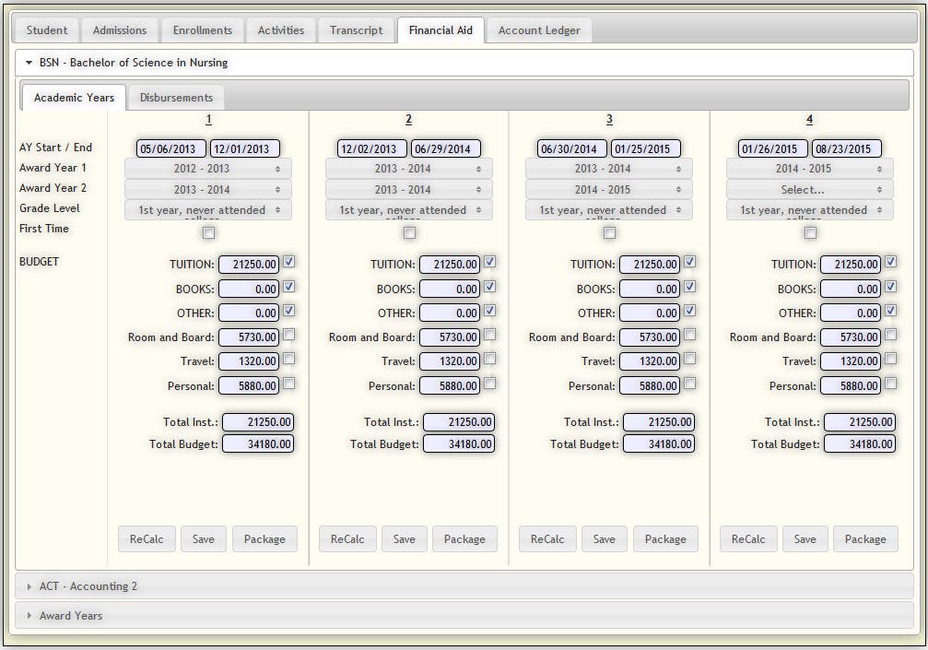Save academic year 4
The image size is (928, 650).
(x=805, y=539)
